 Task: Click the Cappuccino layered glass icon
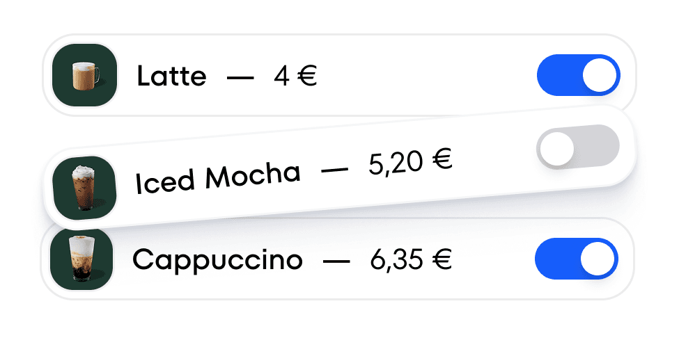pyautogui.click(x=81, y=259)
